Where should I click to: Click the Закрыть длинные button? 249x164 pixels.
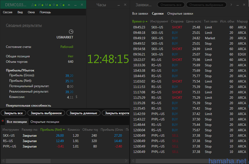(83, 113)
